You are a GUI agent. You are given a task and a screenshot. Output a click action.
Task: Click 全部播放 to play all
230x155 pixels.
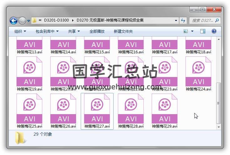click(97, 31)
